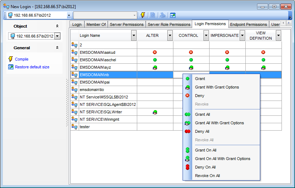This screenshot has height=188, width=295.
Task: Choose Grant With Grant Options menu item
Action: tap(222, 87)
